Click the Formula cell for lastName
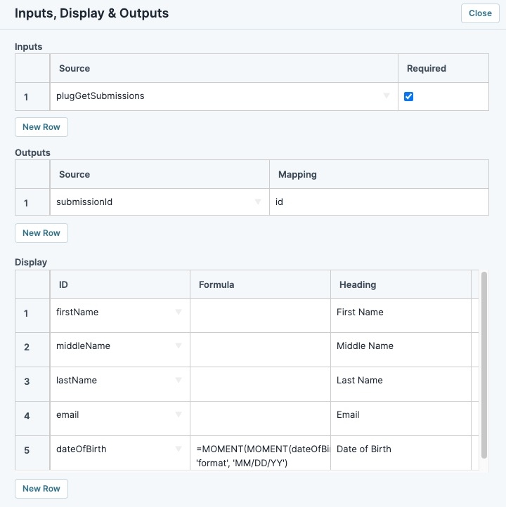Image resolution: width=506 pixels, height=507 pixels. (260, 384)
